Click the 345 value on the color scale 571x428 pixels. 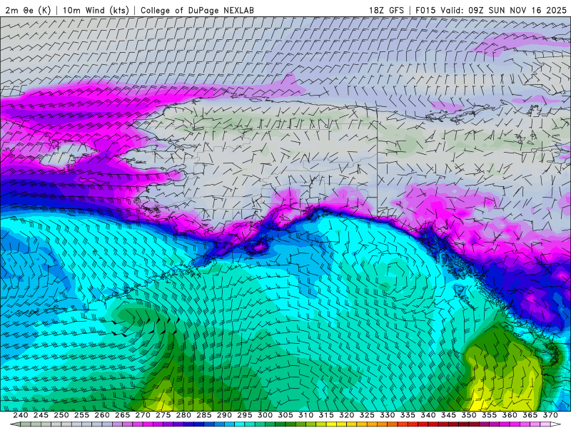coord(449,415)
